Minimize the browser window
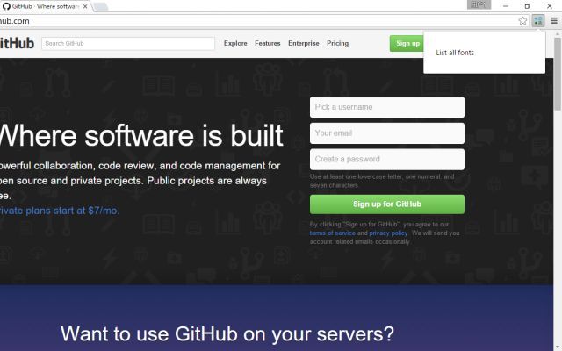 click(x=506, y=6)
